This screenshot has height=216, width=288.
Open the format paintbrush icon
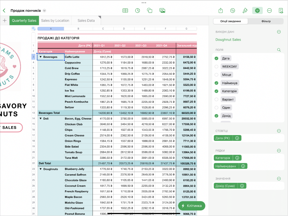(x=245, y=10)
